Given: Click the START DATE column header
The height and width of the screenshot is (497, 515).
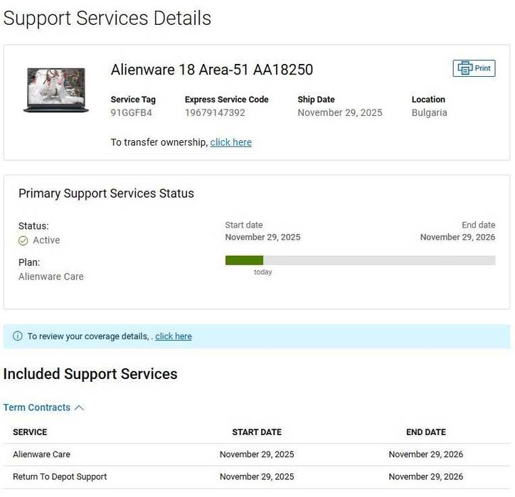Looking at the screenshot, I should coord(257,432).
